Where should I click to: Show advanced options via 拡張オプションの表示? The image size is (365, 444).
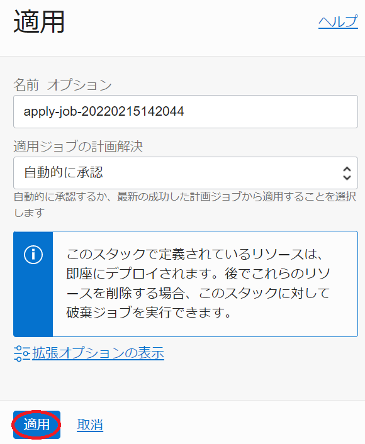[x=98, y=353]
